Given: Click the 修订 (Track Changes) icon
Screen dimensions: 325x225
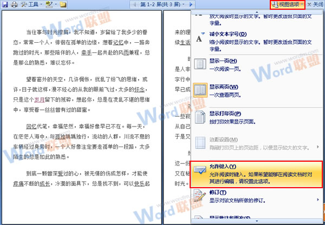Looking at the screenshot, I should 200,196.
